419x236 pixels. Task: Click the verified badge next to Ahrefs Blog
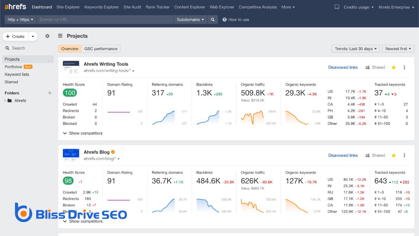pyautogui.click(x=113, y=152)
